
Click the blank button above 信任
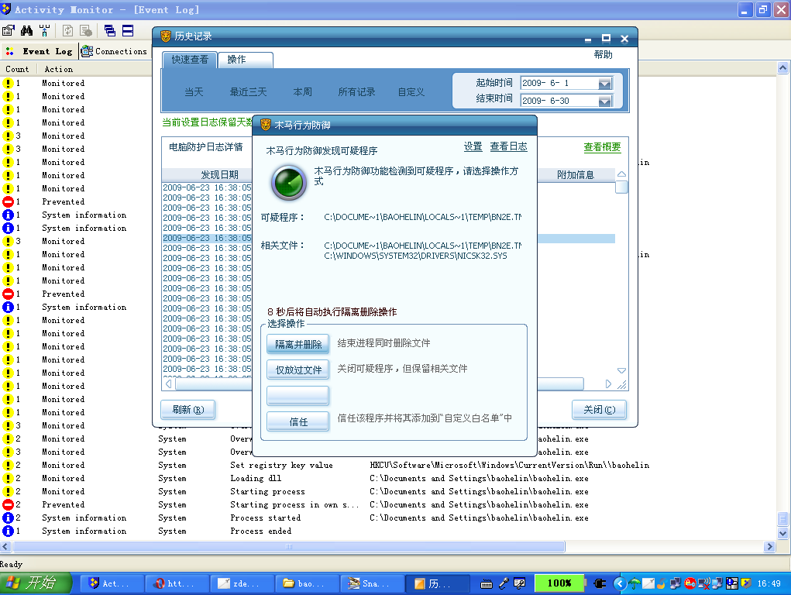298,396
